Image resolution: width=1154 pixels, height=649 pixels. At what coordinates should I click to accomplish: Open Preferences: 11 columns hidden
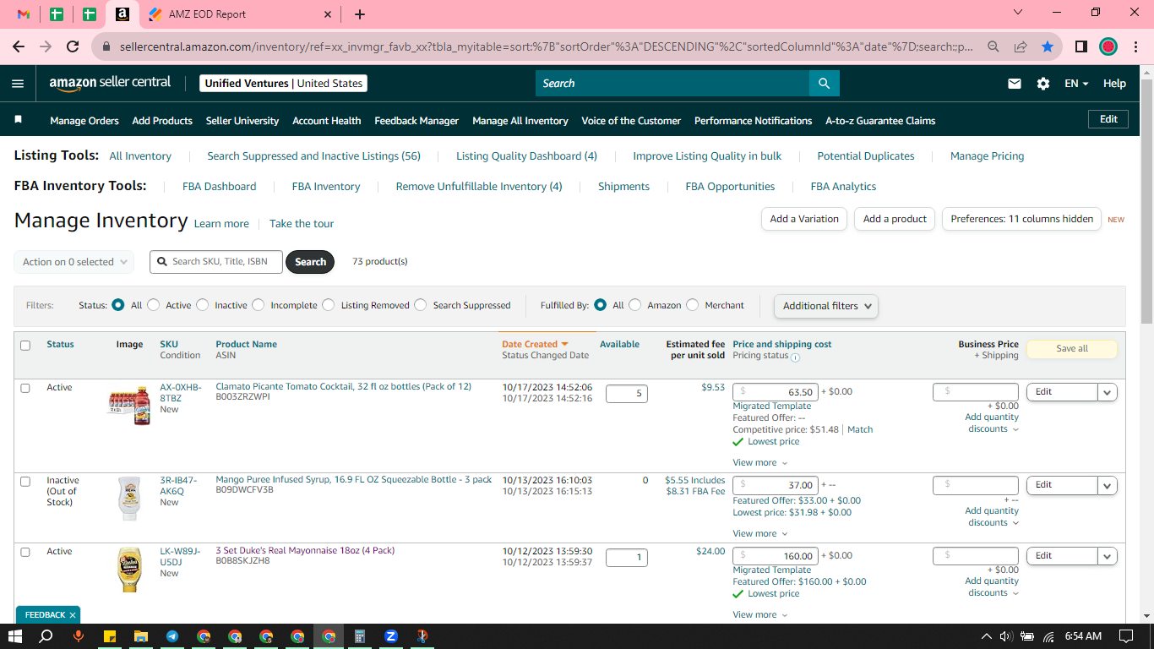point(1022,219)
